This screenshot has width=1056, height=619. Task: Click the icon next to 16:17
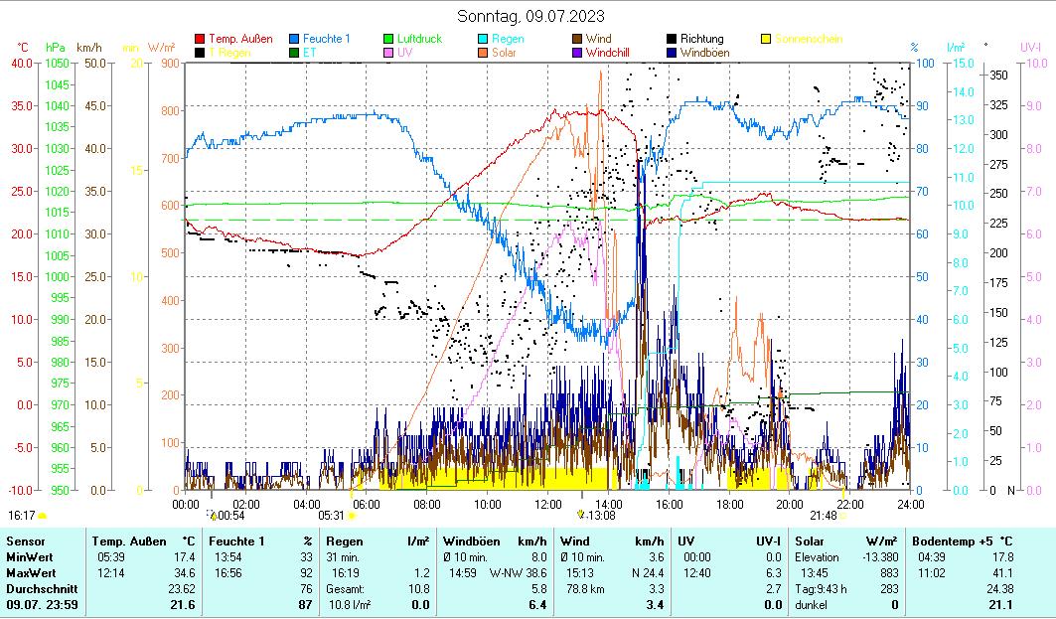point(43,516)
